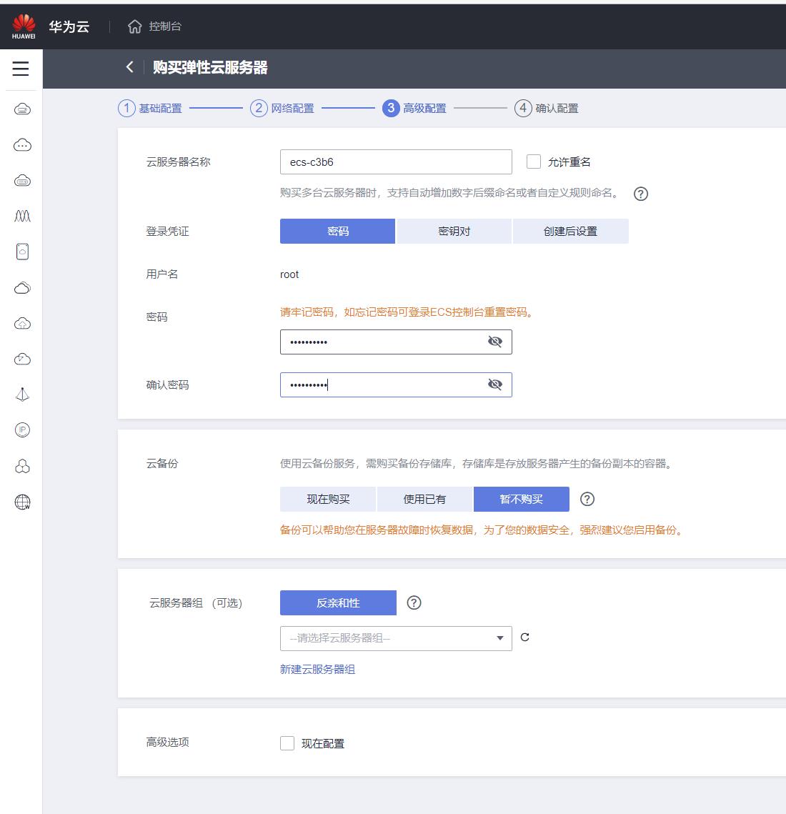Click the 华为云 brand text
The width and height of the screenshot is (786, 814).
(x=69, y=26)
